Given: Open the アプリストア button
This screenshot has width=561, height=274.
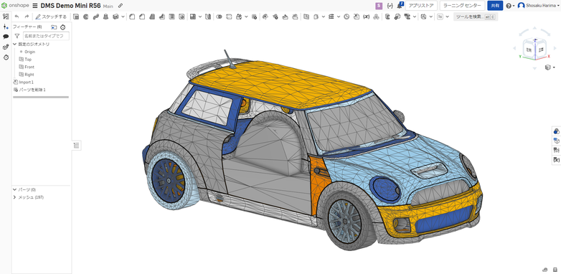Looking at the screenshot, I should (x=421, y=6).
